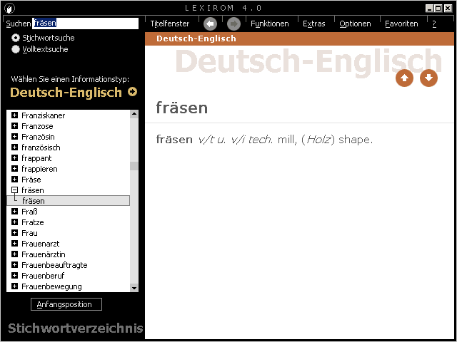Image resolution: width=457 pixels, height=342 pixels.
Task: Select the Volltextsuche radio button
Action: (x=16, y=49)
